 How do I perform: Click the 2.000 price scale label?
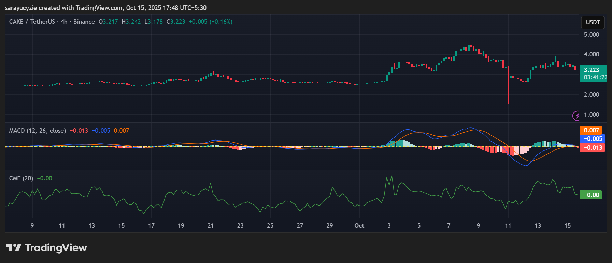click(592, 95)
